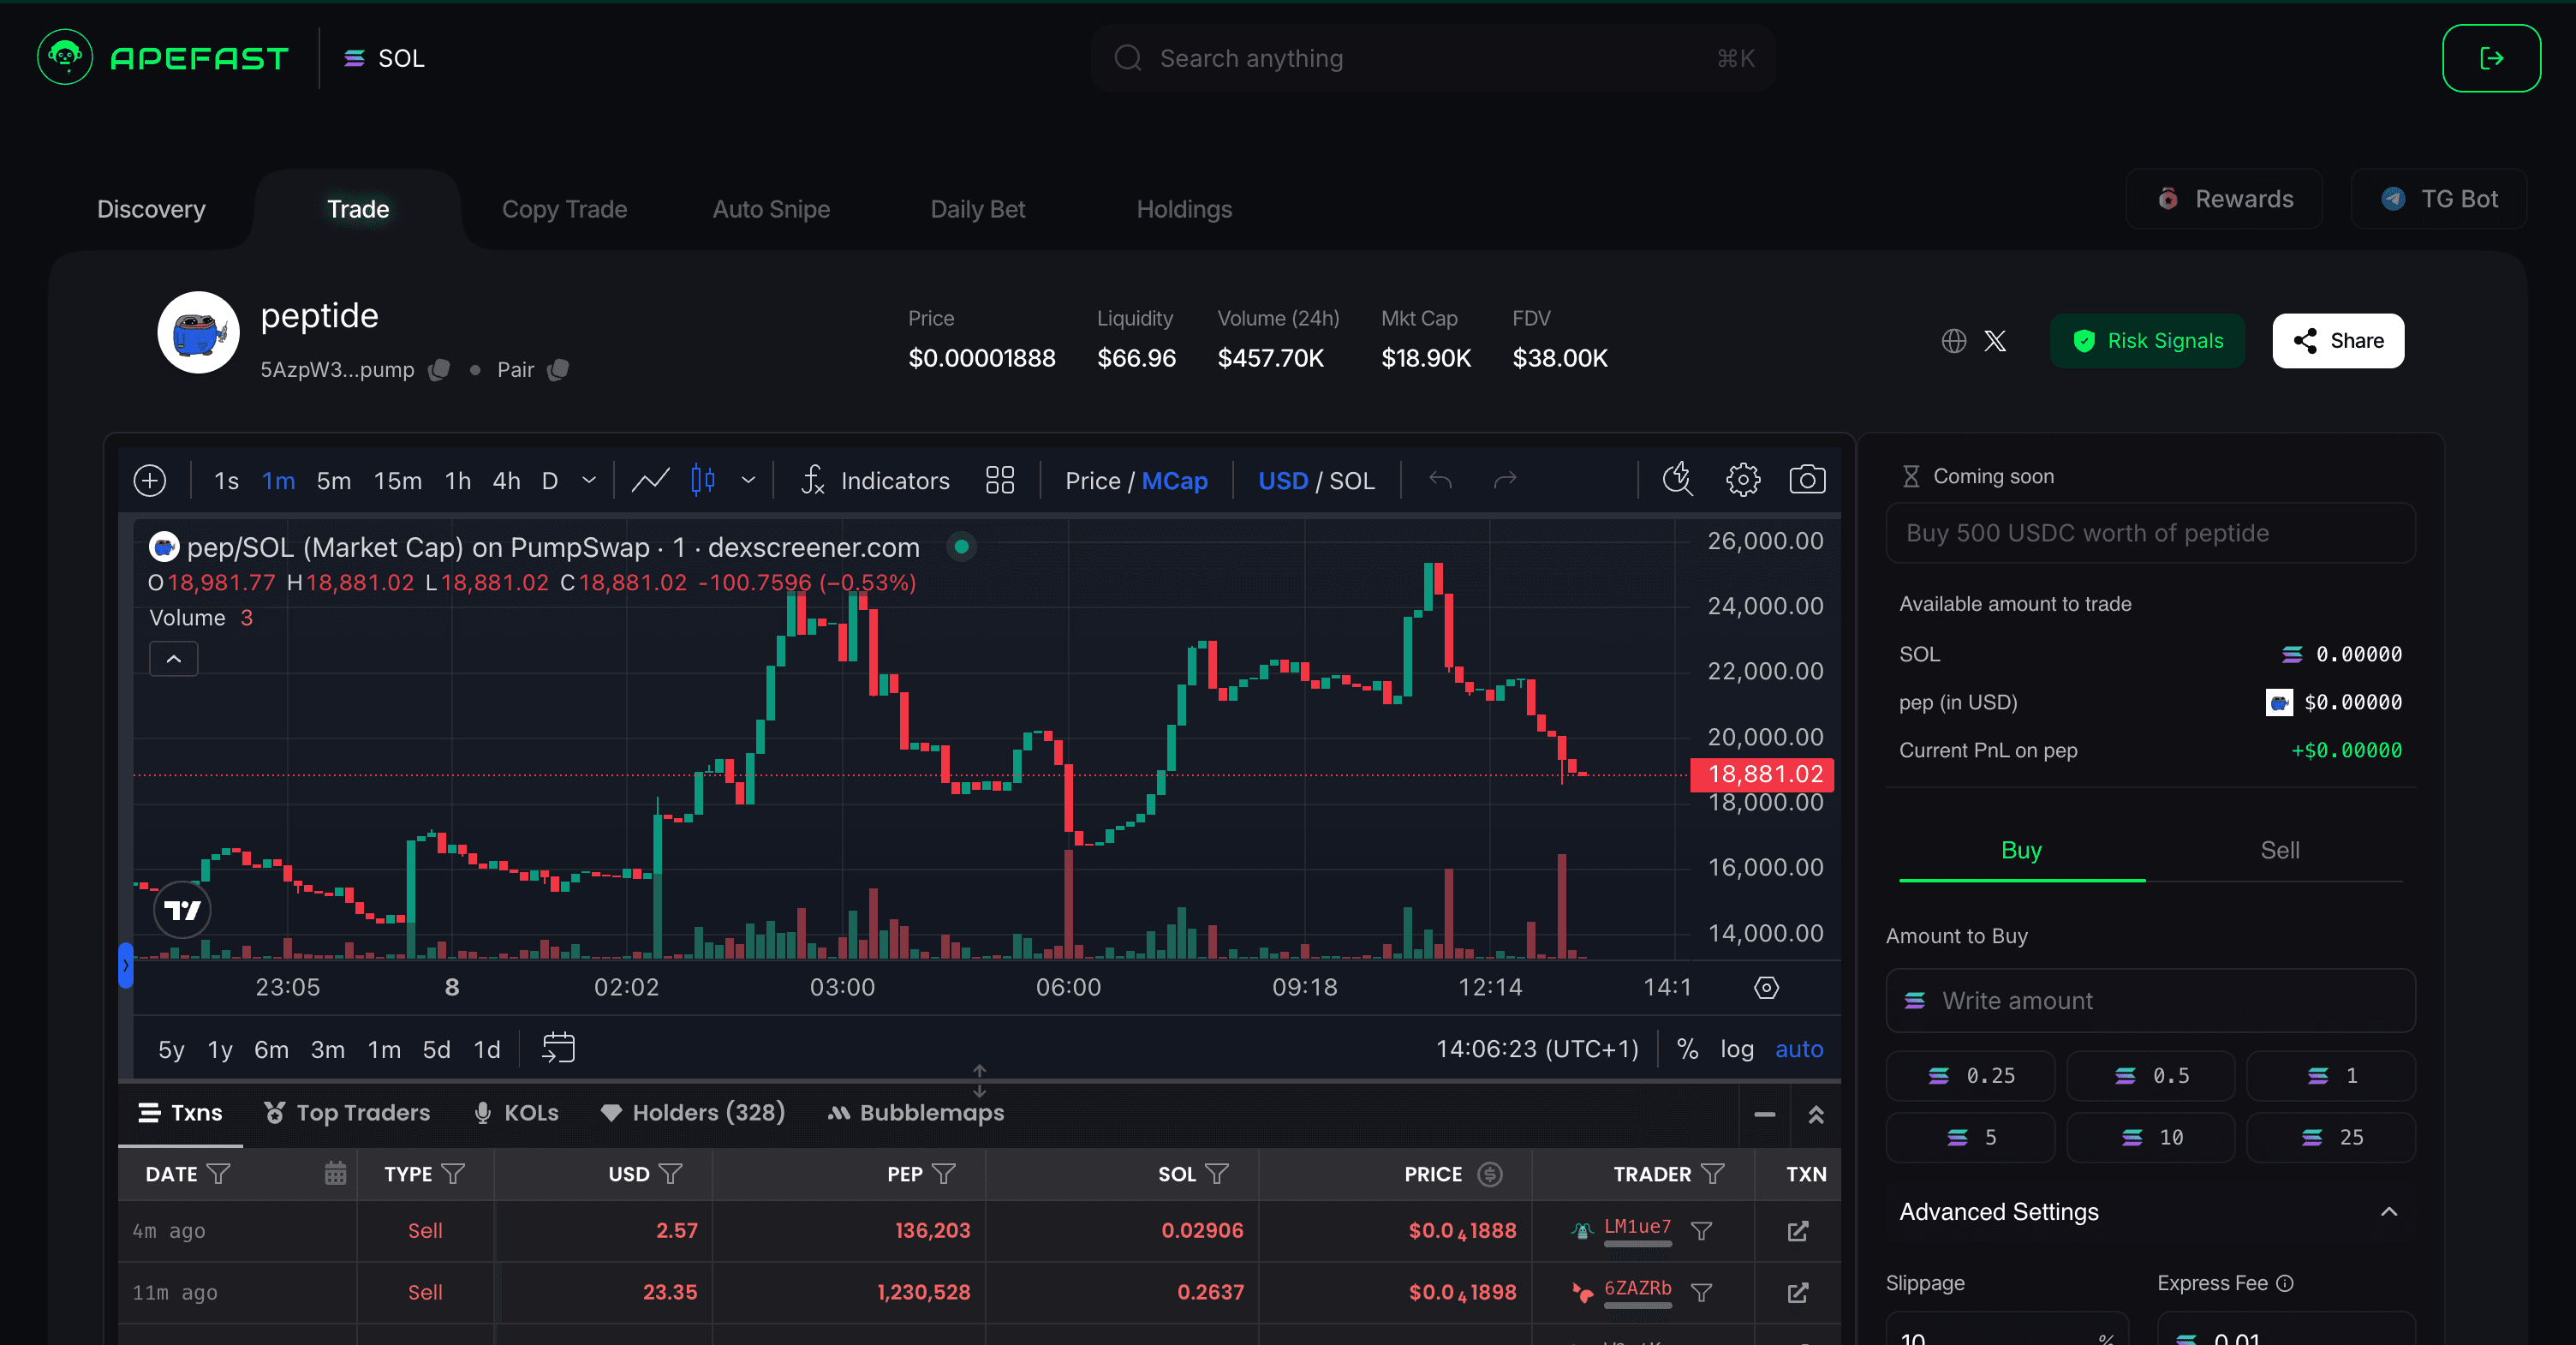Viewport: 2576px width, 1345px height.
Task: Click the Write amount input field
Action: (2150, 1001)
